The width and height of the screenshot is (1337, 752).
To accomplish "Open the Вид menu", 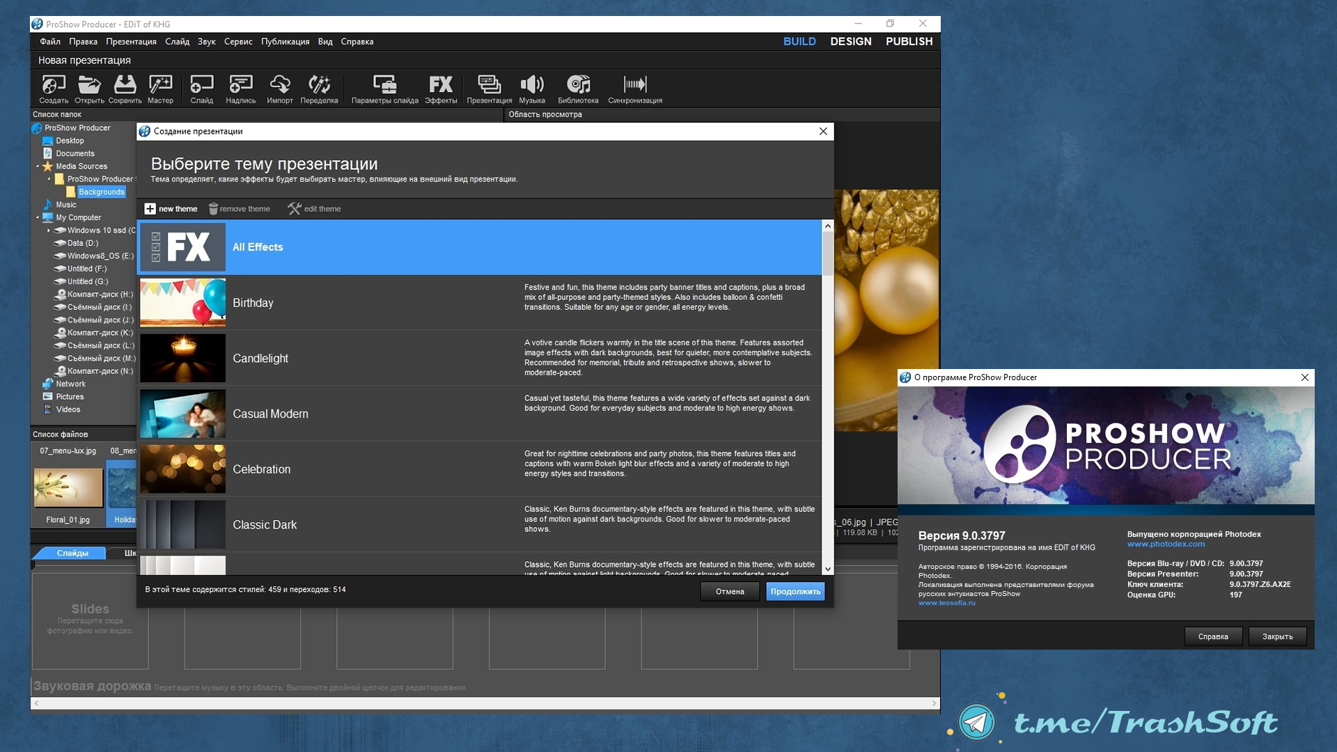I will 325,41.
